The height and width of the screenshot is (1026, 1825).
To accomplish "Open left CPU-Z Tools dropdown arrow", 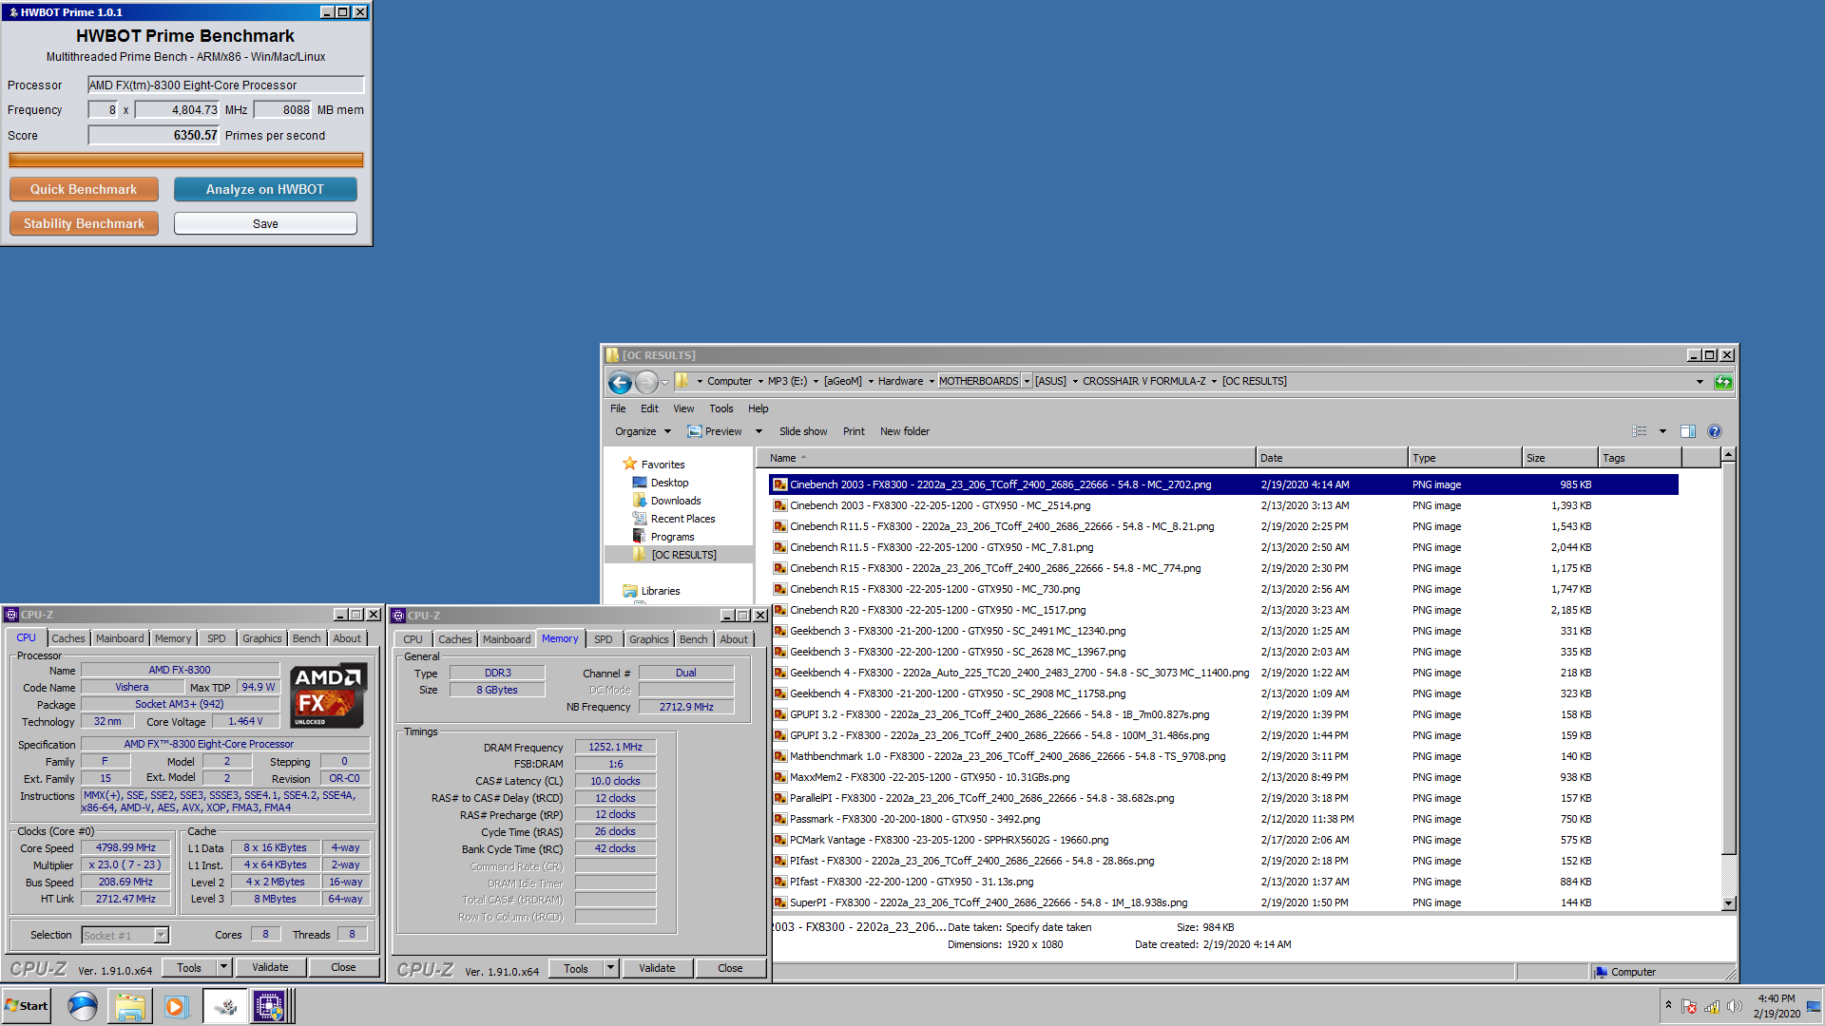I will [x=224, y=967].
